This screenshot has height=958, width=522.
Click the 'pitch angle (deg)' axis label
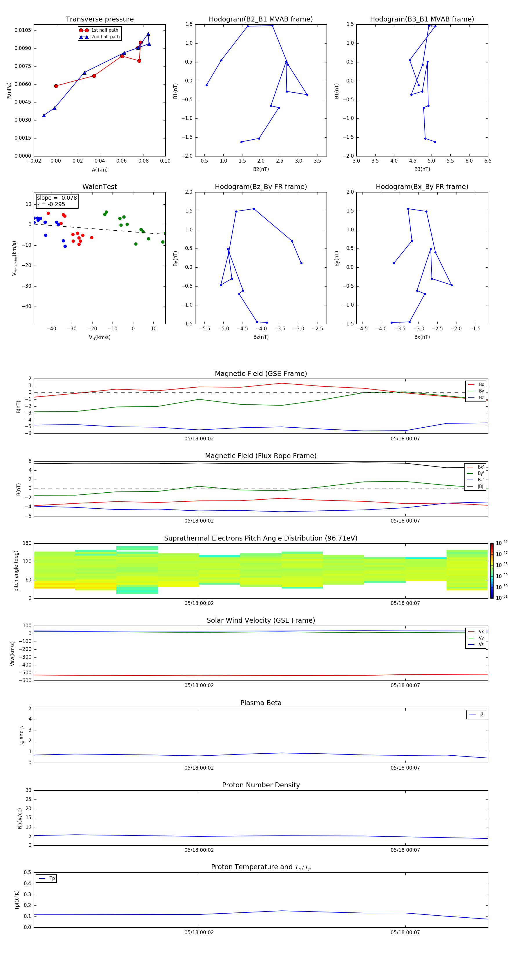16,571
